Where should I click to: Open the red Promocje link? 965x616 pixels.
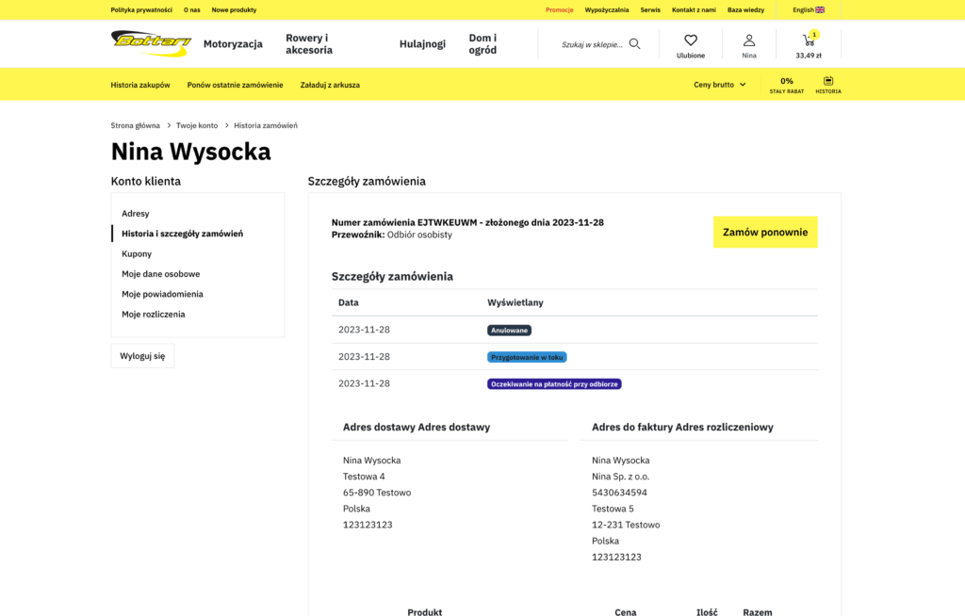point(559,9)
